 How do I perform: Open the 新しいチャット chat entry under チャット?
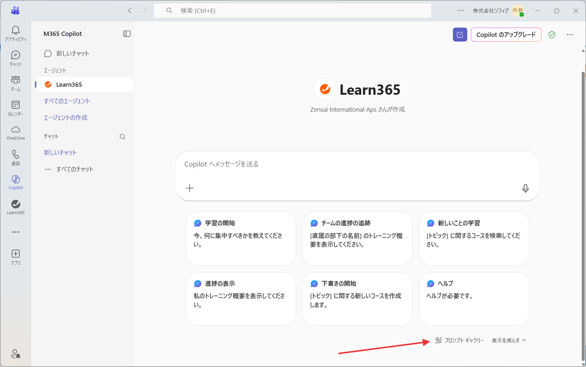[x=60, y=153]
